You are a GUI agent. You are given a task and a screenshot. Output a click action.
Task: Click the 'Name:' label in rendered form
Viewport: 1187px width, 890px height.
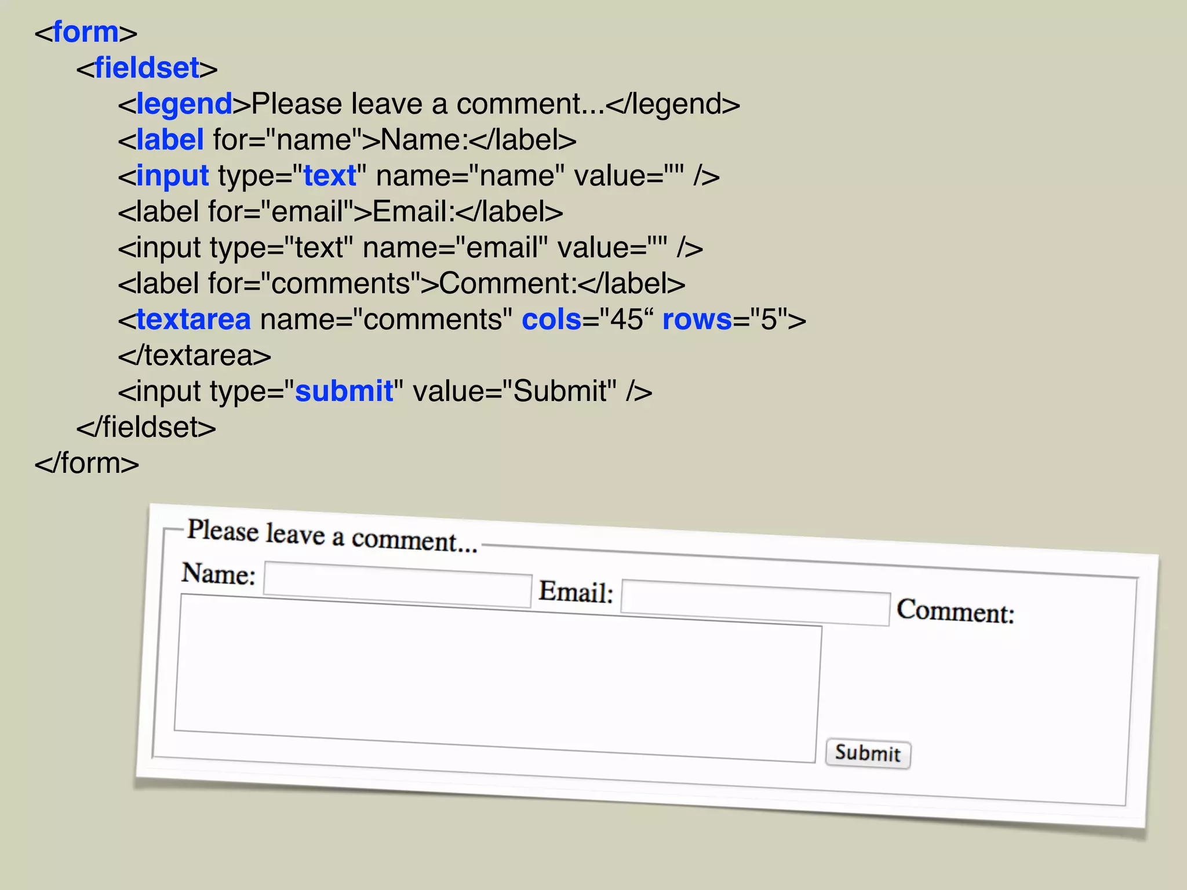point(219,574)
